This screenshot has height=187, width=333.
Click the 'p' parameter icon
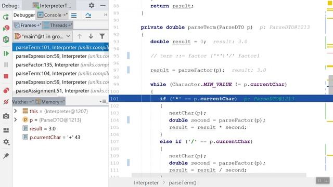pyautogui.click(x=25, y=120)
